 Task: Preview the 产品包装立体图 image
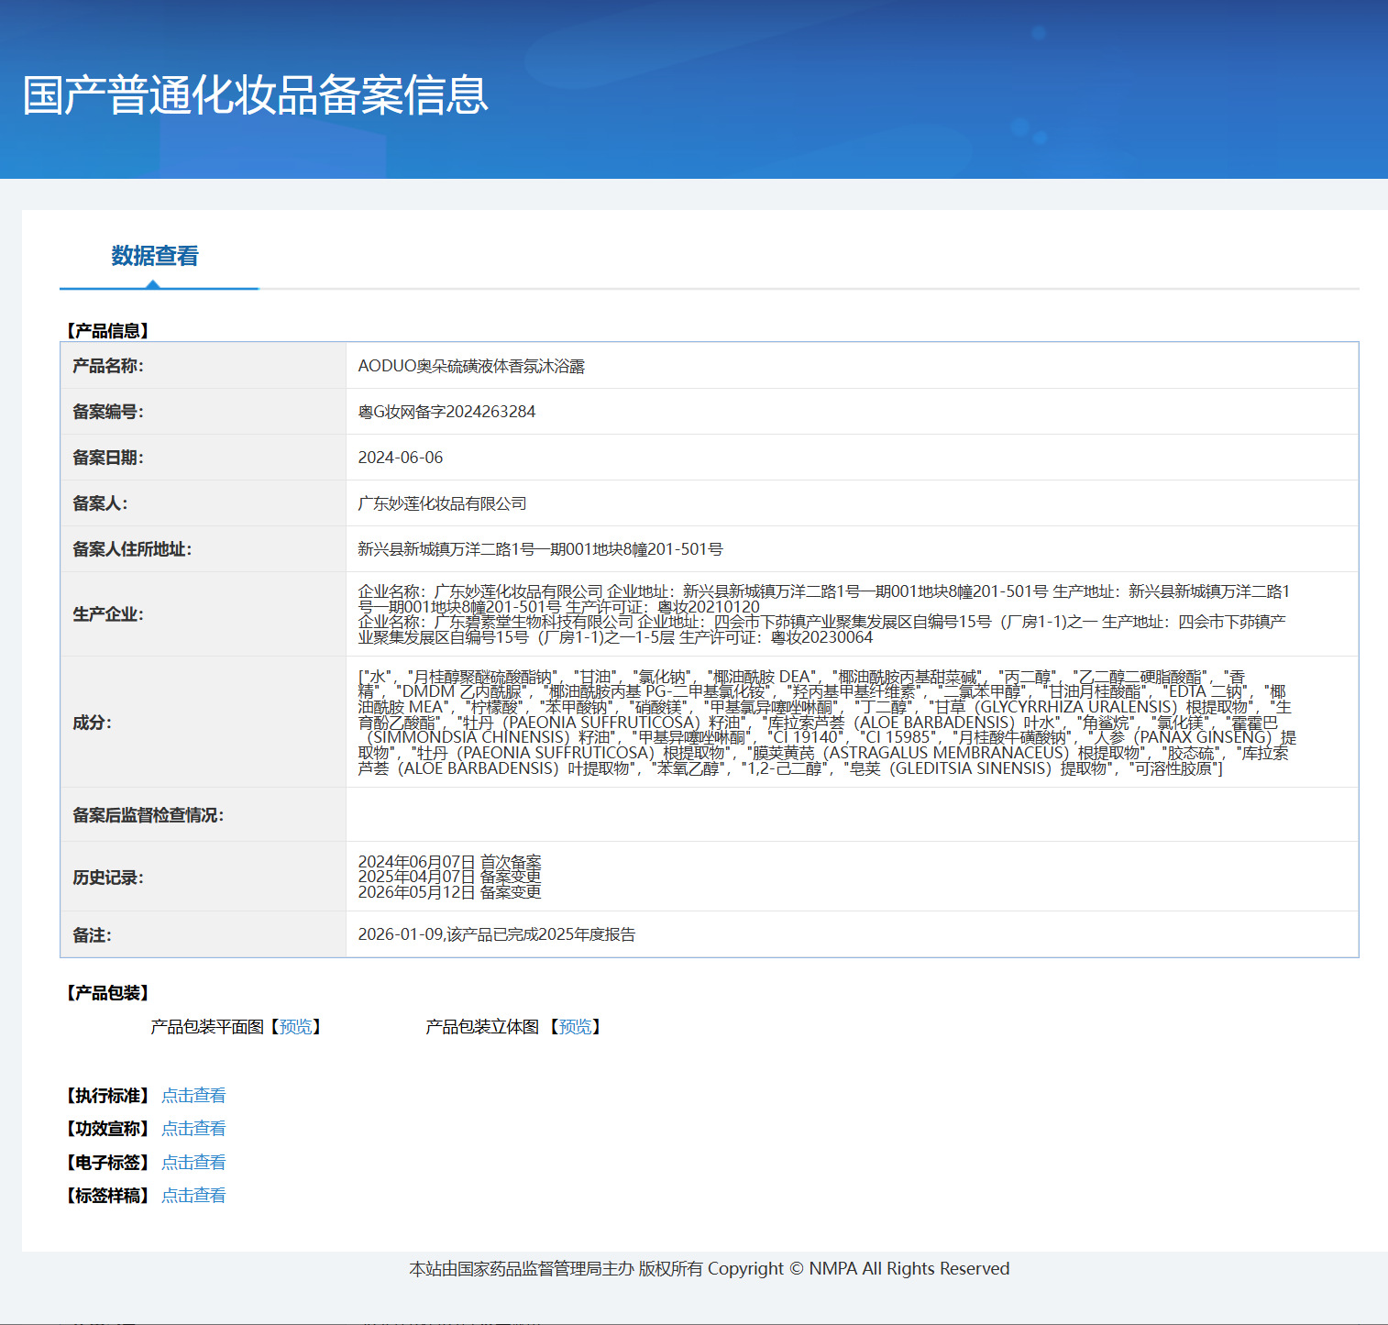click(x=575, y=1027)
